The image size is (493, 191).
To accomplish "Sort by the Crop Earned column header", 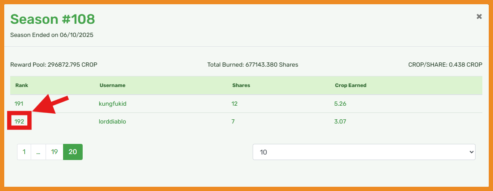I will (351, 85).
